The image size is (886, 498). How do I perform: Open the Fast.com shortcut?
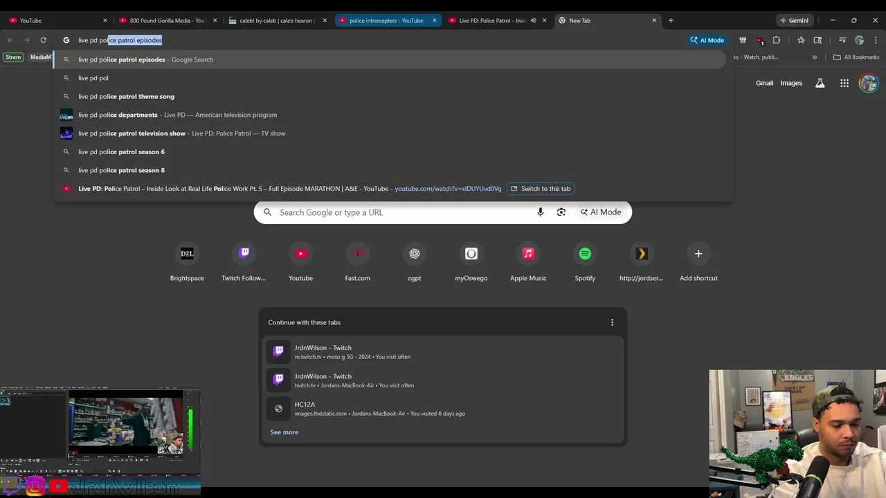(357, 262)
